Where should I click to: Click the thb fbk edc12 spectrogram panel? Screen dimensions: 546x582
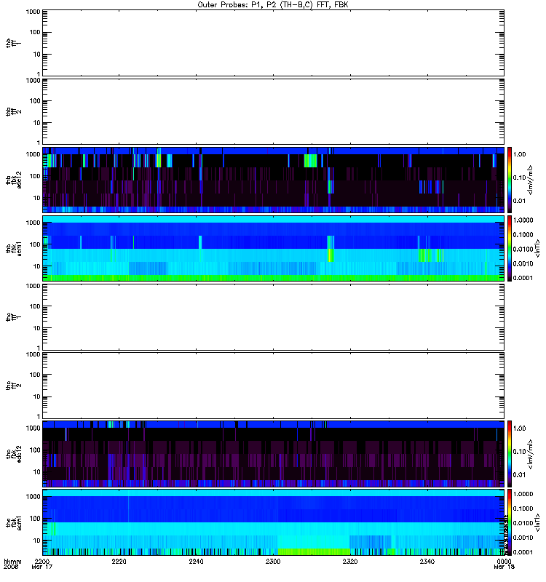(273, 180)
